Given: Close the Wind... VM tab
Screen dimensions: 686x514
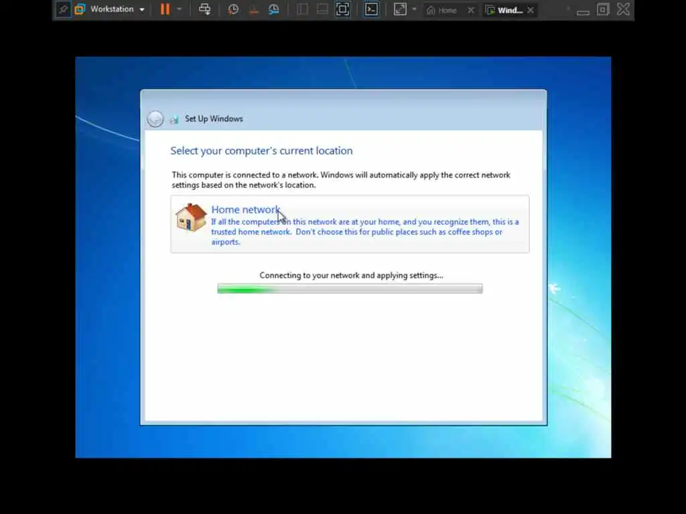Looking at the screenshot, I should (x=531, y=10).
